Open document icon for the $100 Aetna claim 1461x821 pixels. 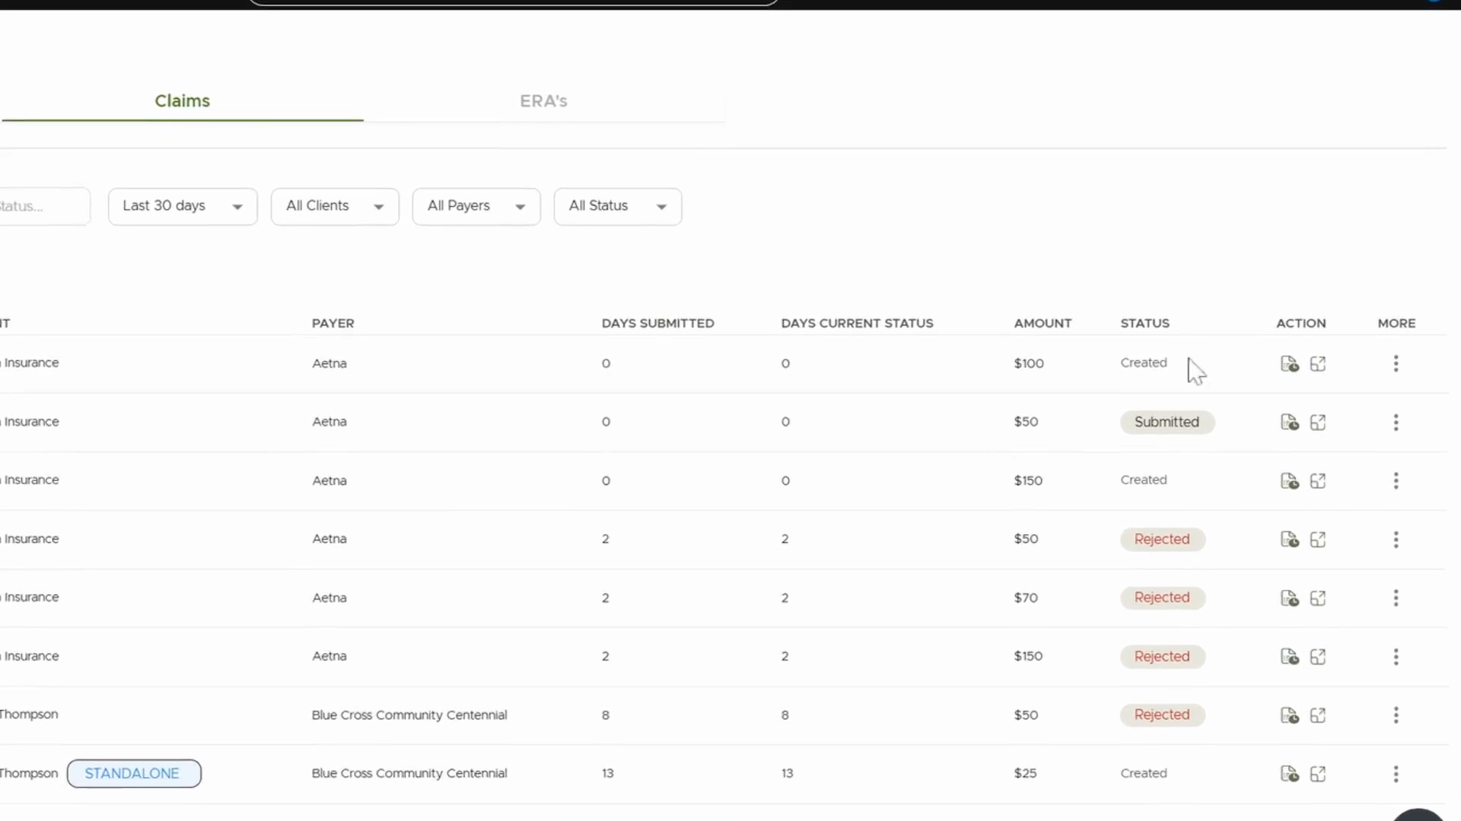tap(1289, 364)
